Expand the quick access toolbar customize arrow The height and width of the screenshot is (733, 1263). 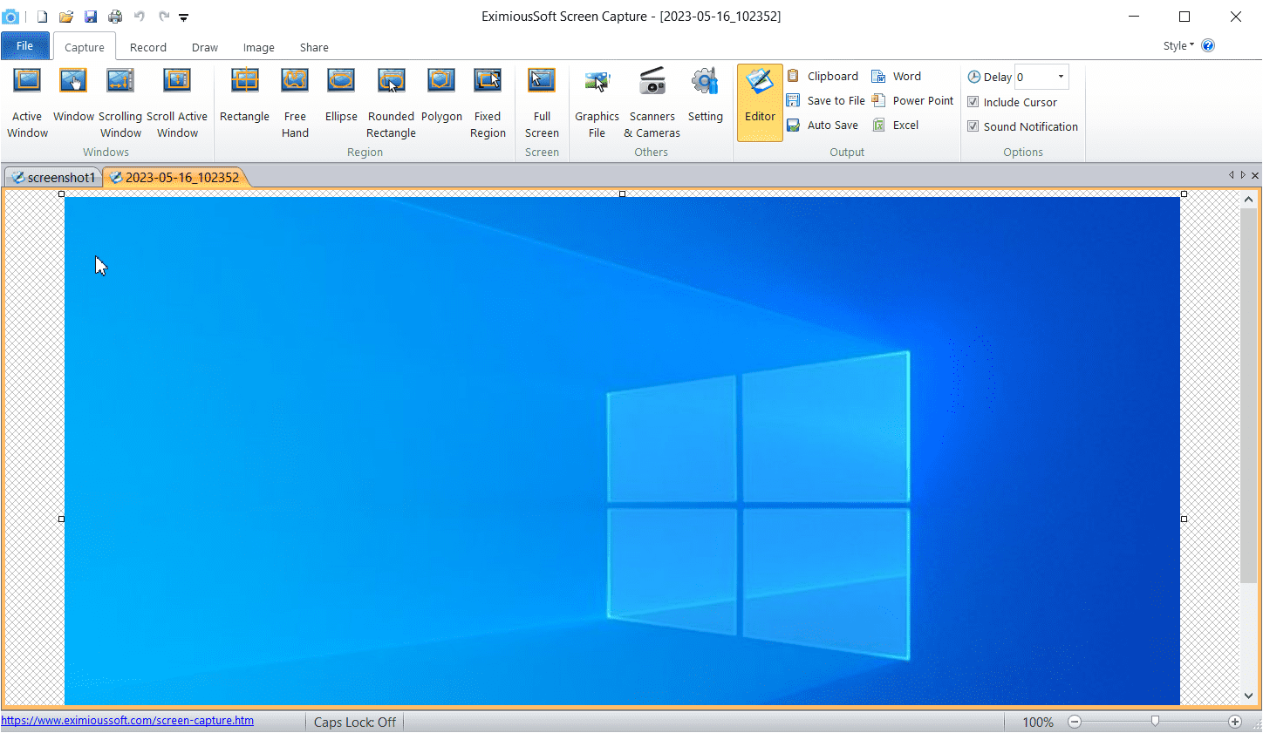point(184,17)
